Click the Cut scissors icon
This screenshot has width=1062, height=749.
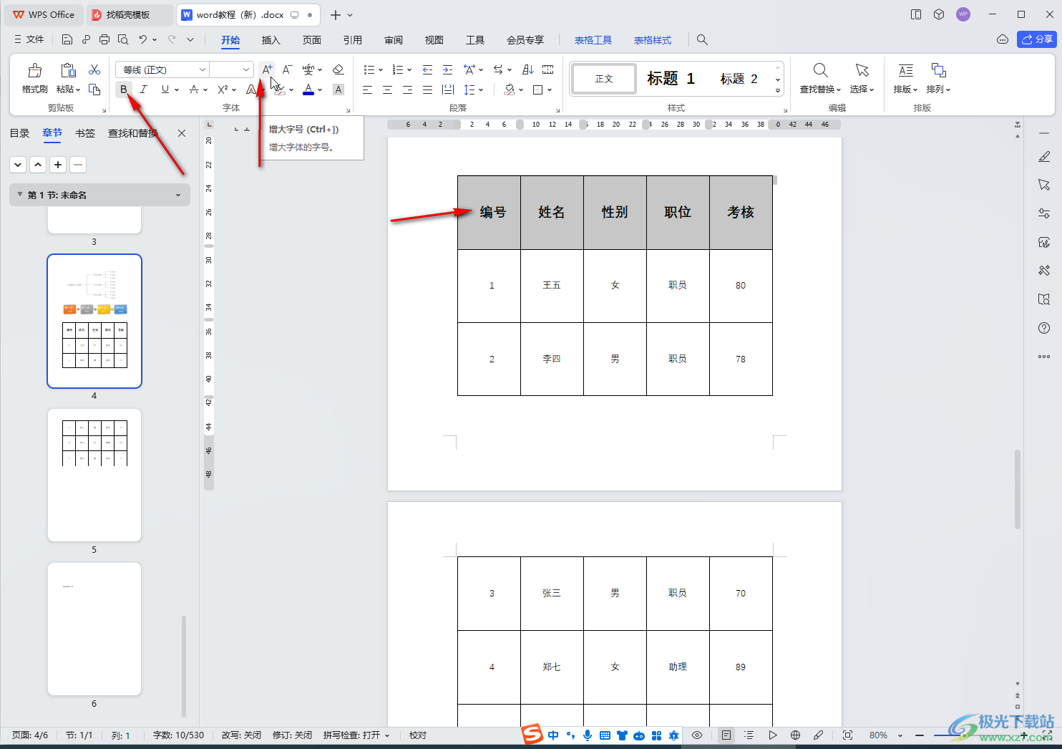94,69
